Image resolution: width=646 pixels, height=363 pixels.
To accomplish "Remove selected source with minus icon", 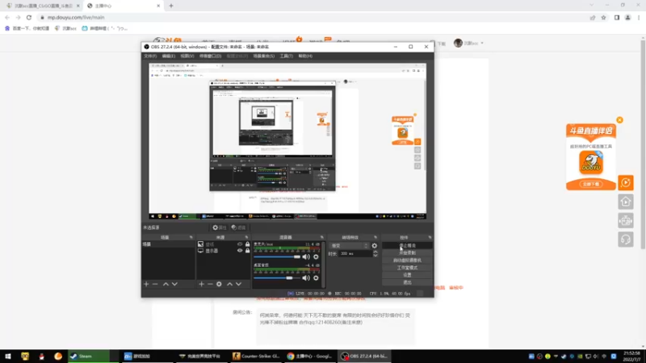I will click(x=210, y=284).
